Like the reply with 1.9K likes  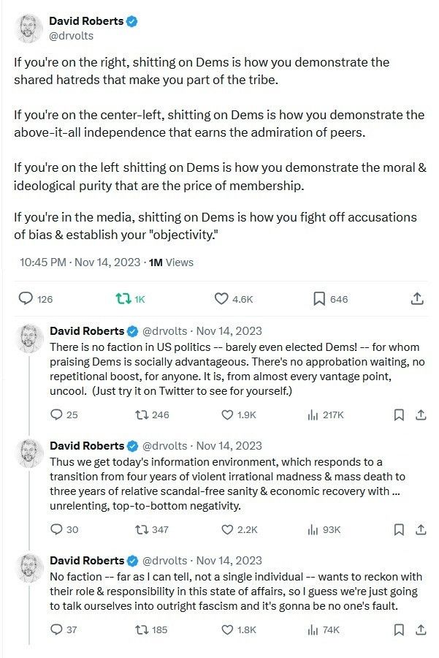click(x=227, y=415)
